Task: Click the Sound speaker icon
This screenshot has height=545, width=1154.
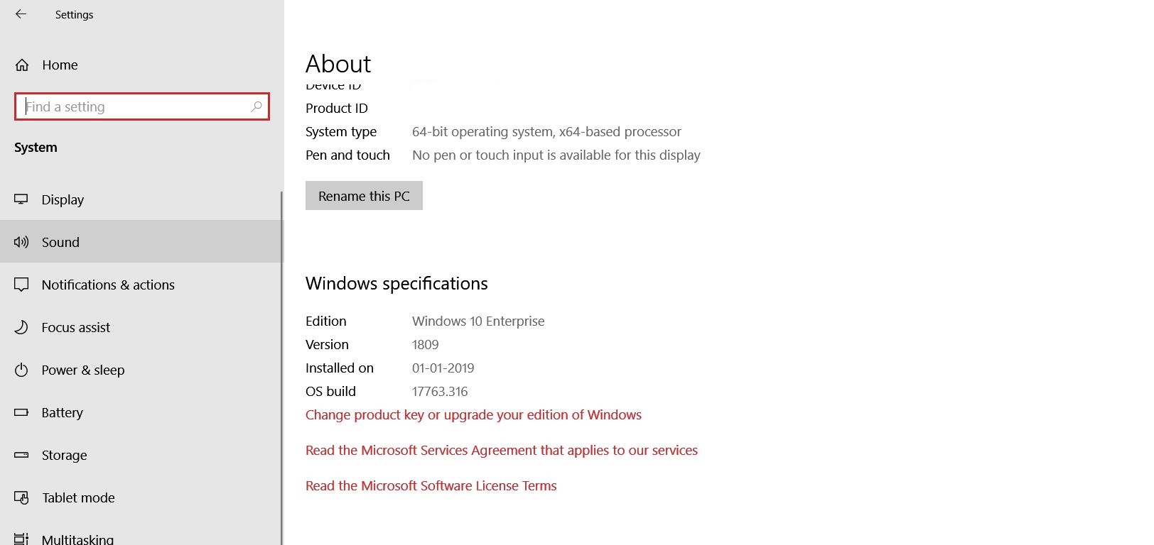Action: click(x=21, y=242)
